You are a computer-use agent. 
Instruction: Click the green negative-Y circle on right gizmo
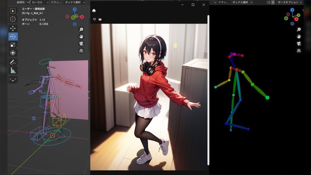click(286, 18)
